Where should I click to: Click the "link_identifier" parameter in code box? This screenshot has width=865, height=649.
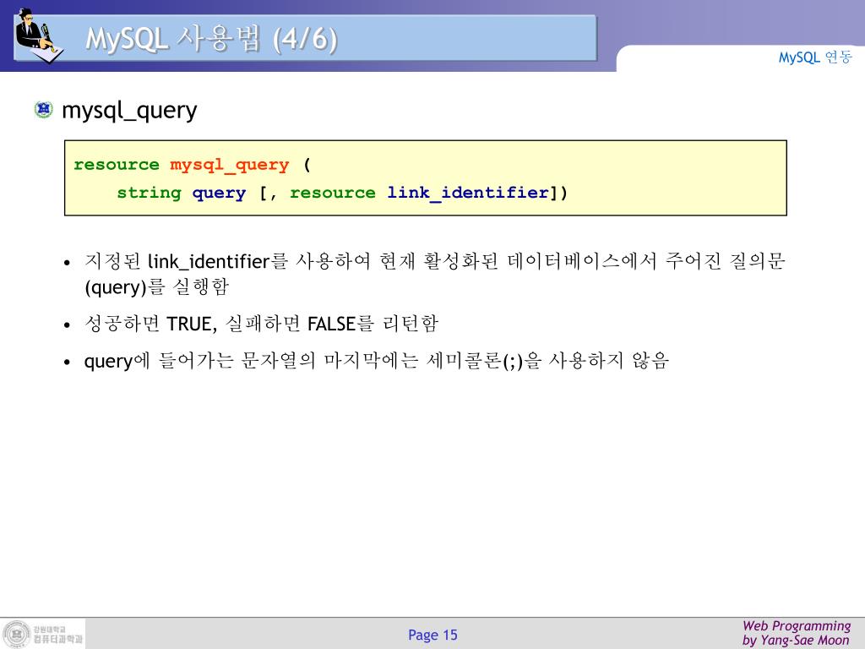(468, 193)
